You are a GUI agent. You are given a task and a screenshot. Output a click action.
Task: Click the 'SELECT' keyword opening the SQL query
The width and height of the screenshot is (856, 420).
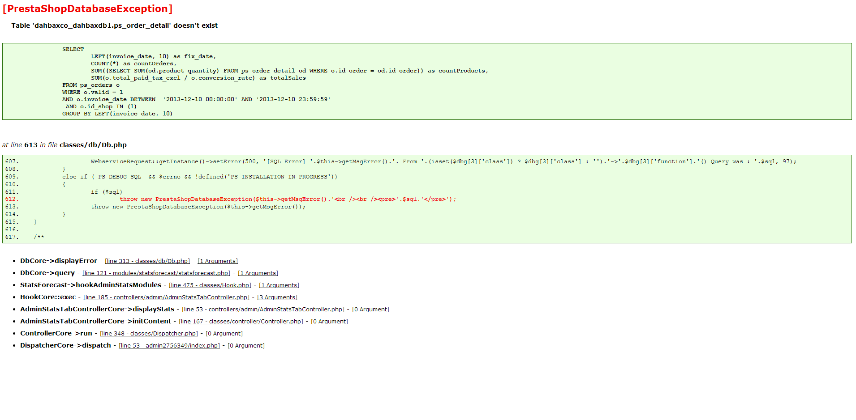click(x=73, y=50)
